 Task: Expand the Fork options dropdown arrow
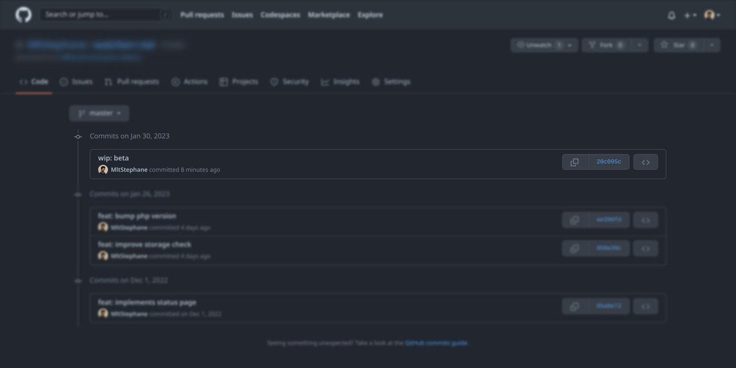tap(640, 45)
